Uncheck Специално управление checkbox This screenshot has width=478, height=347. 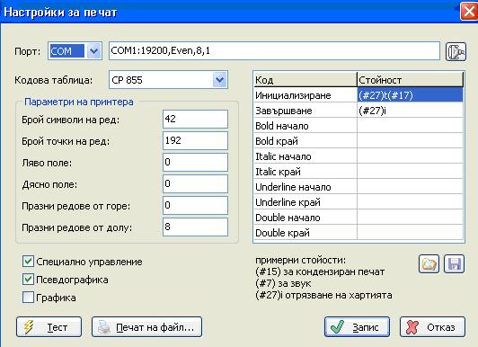click(28, 262)
